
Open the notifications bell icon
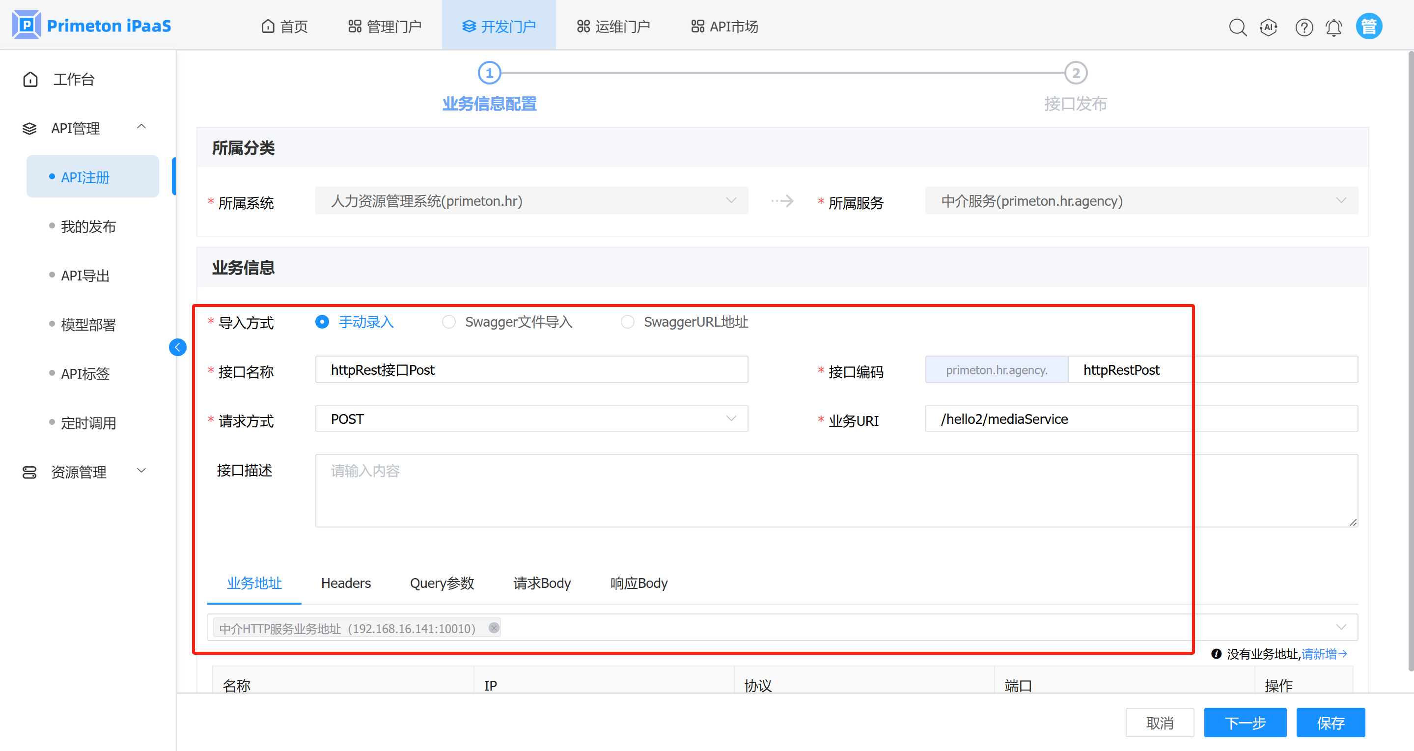(1334, 27)
